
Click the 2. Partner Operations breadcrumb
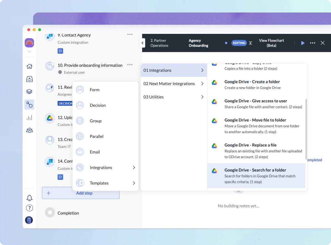(159, 43)
